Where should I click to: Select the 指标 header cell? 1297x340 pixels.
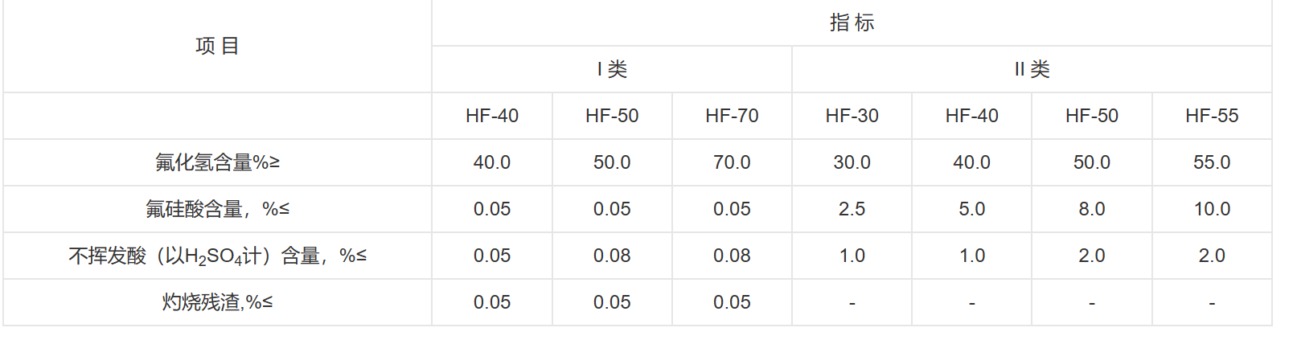(x=852, y=23)
